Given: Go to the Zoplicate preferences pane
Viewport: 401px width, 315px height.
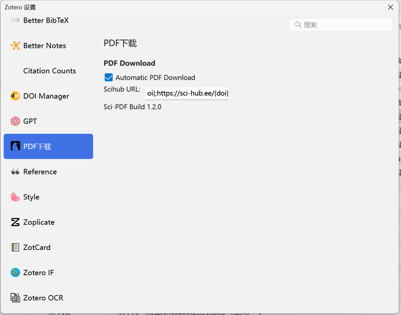Looking at the screenshot, I should coord(39,222).
